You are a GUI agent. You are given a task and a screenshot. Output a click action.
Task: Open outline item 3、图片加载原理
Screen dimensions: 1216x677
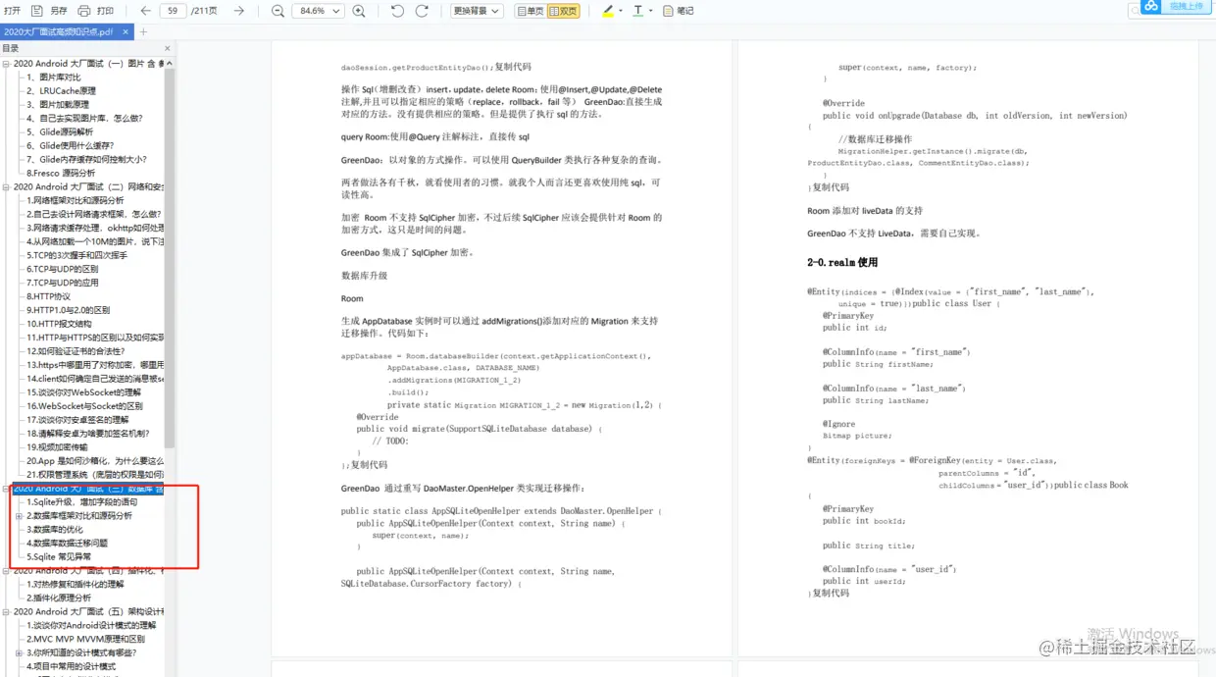point(57,104)
